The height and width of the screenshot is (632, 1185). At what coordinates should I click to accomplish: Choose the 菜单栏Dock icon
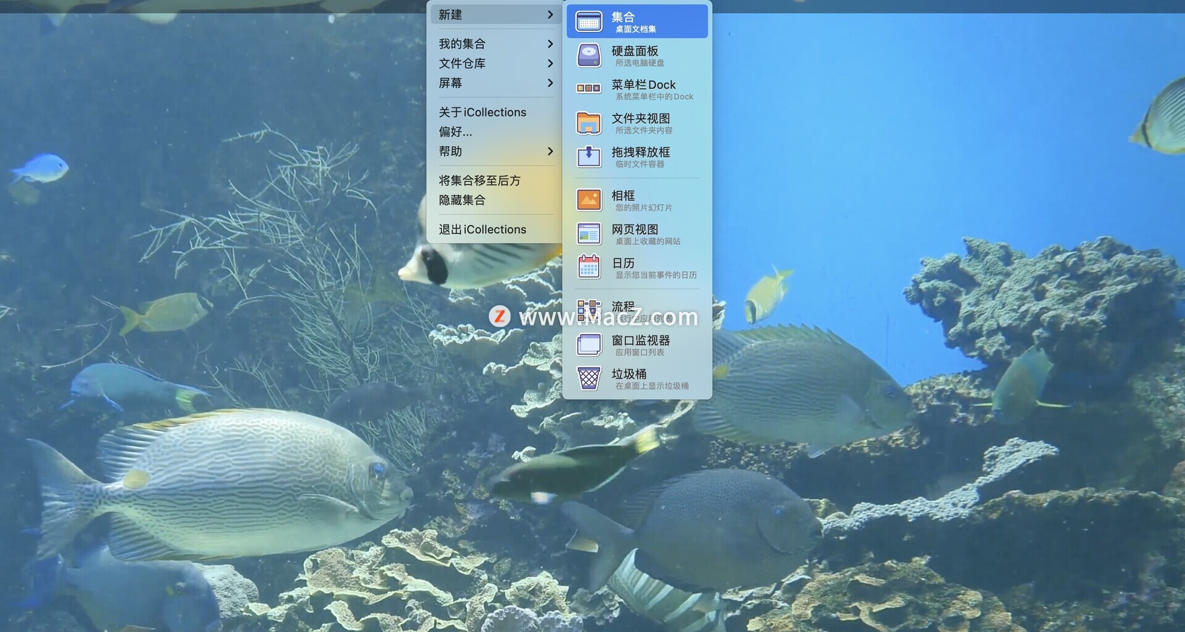point(589,89)
